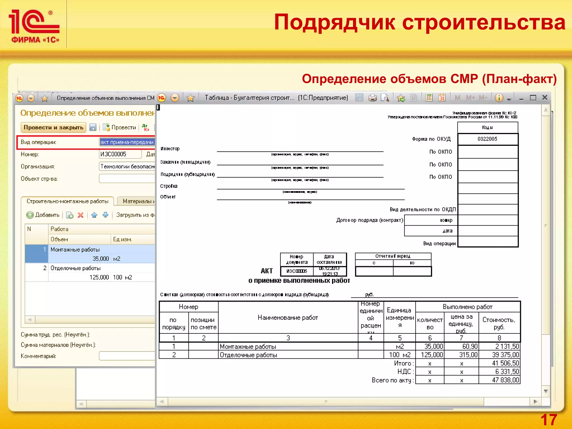Expand the small arrow next to the info icon

tap(509, 99)
